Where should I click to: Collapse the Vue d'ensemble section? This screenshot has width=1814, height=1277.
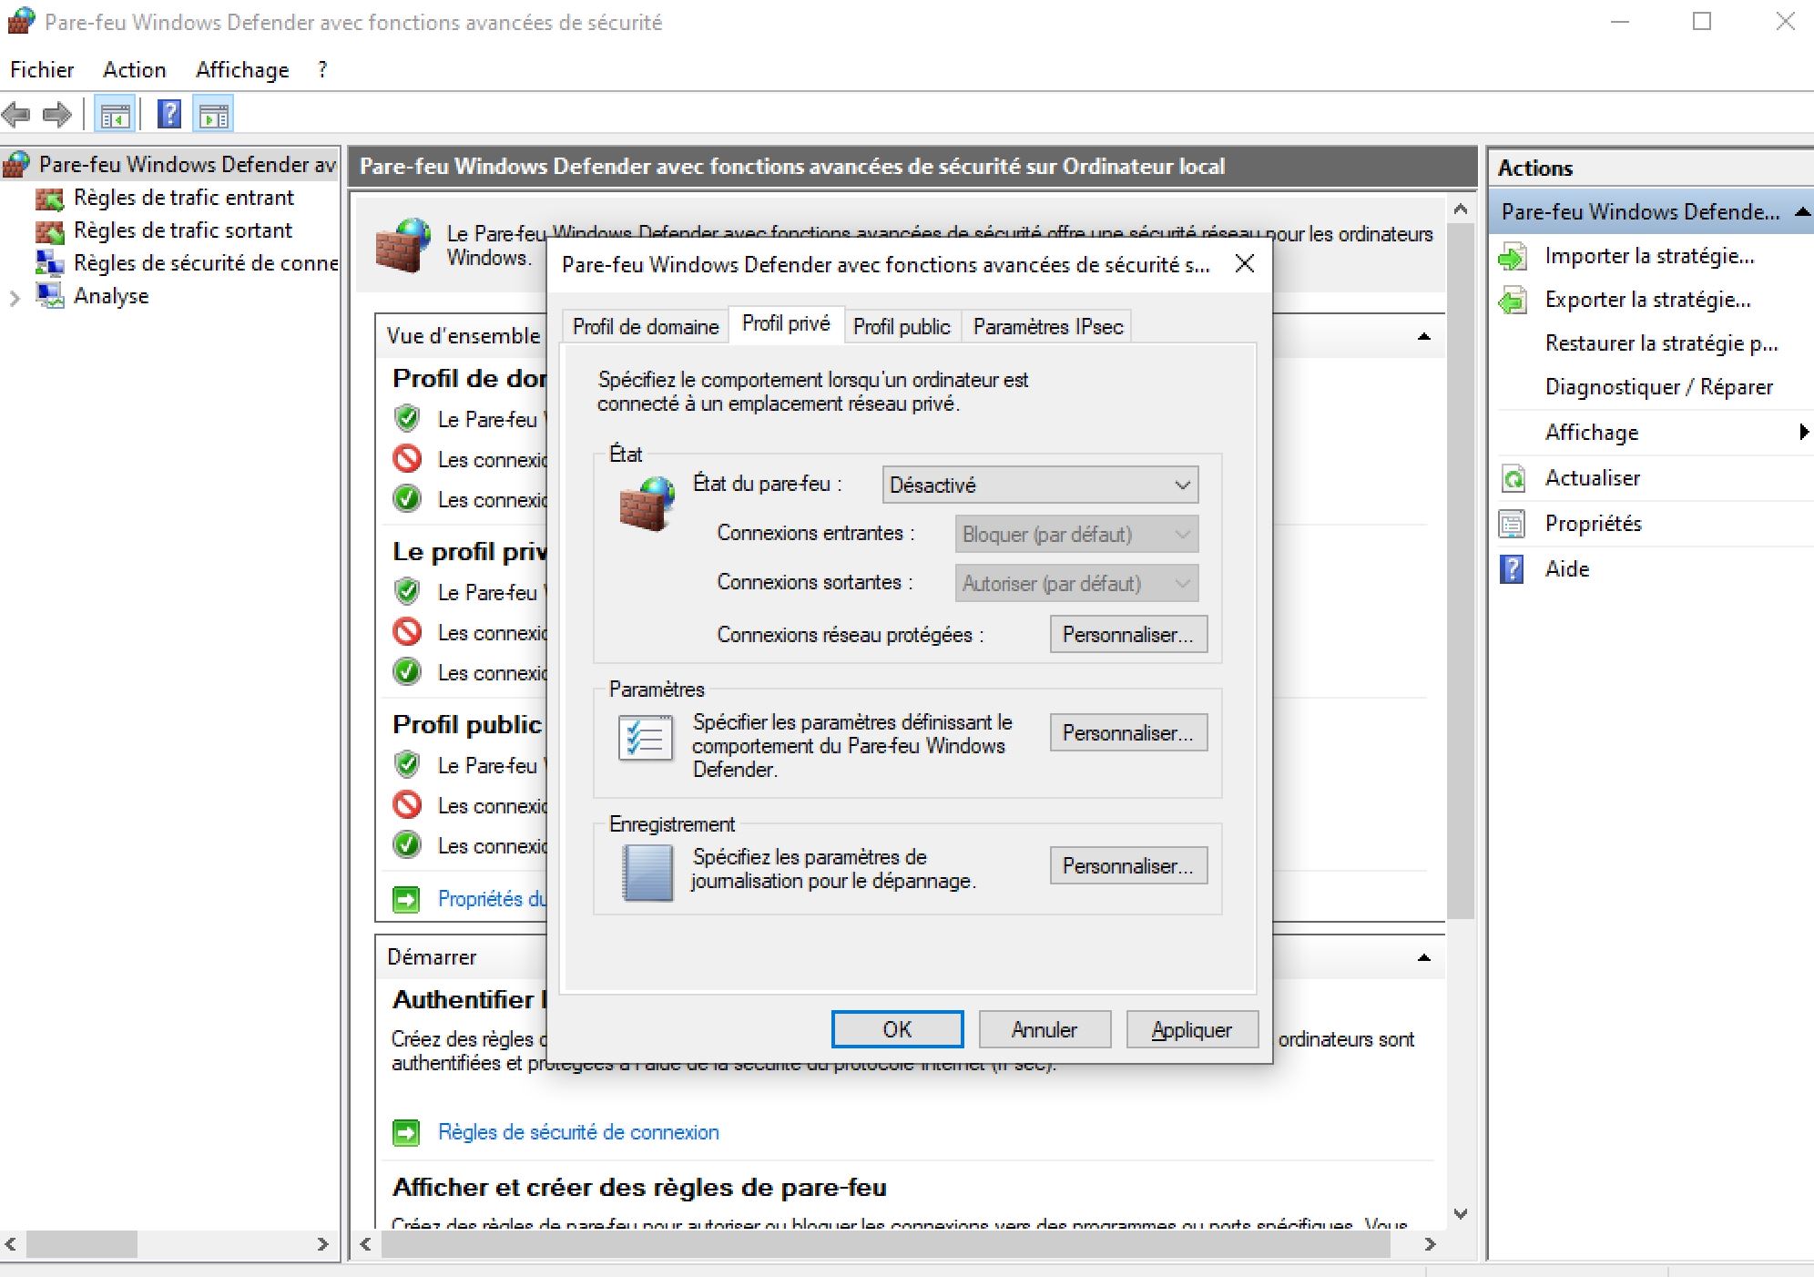(1424, 337)
